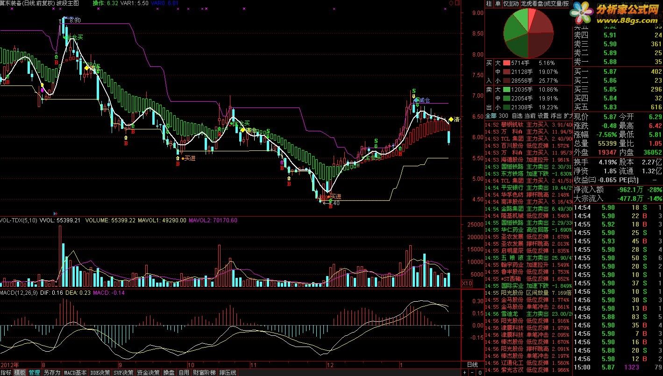
Task: Select the 当前 filter
Action: (530, 115)
